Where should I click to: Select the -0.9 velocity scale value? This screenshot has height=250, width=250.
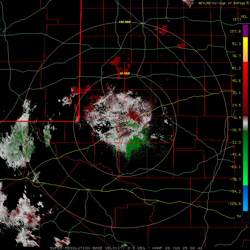(x=236, y=118)
